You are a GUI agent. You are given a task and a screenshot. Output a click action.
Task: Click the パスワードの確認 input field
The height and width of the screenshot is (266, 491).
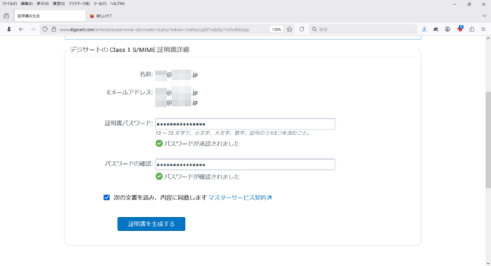coord(245,165)
